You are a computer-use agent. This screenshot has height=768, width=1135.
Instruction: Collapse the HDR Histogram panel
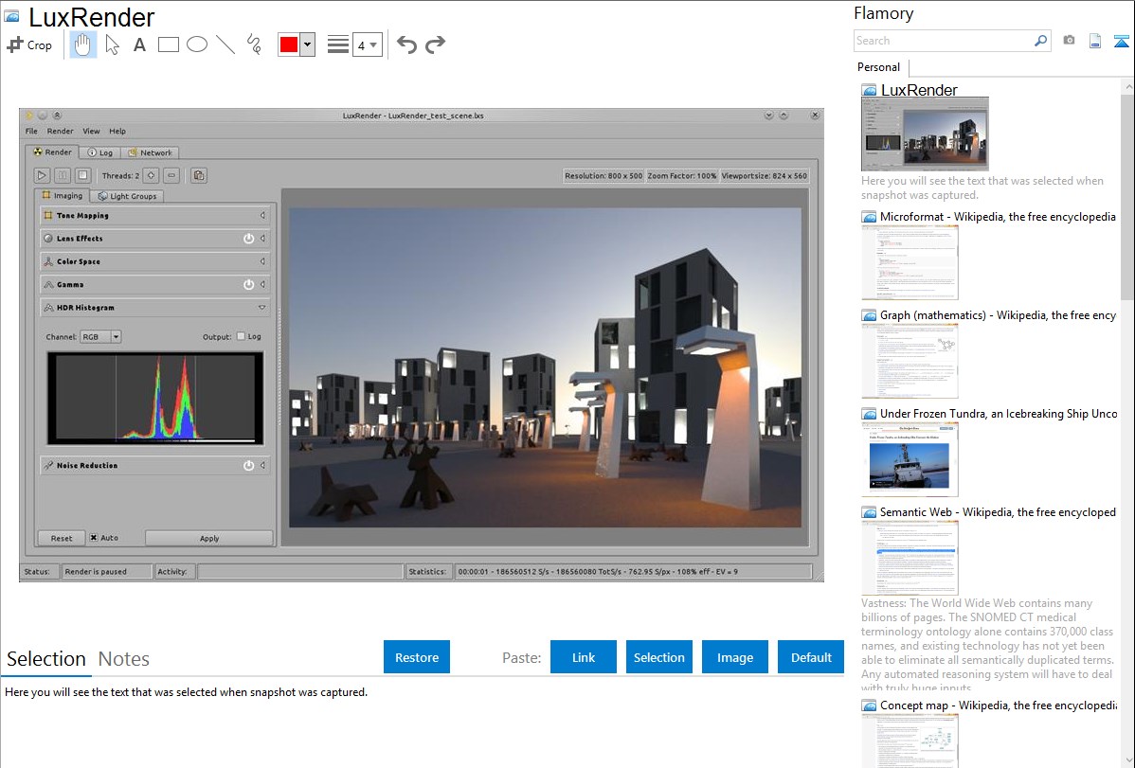click(x=262, y=308)
